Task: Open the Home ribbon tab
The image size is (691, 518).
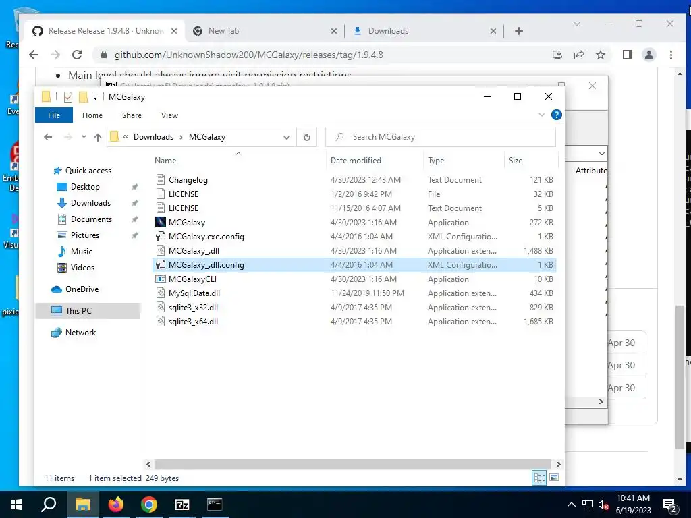Action: [x=92, y=115]
